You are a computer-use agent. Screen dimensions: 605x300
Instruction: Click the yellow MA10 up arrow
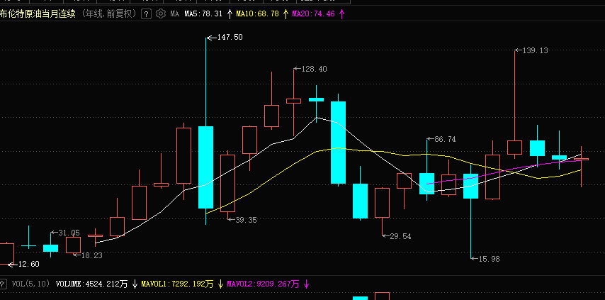[x=285, y=13]
